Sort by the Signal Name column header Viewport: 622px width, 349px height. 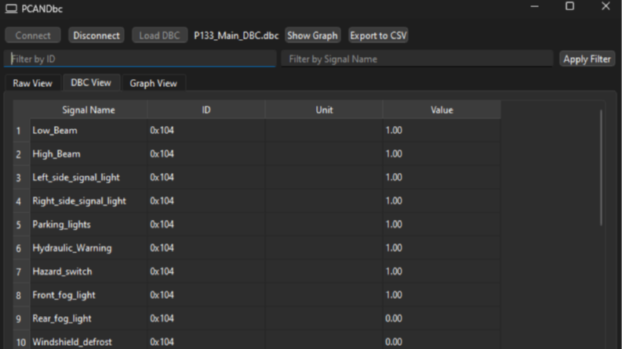click(89, 110)
